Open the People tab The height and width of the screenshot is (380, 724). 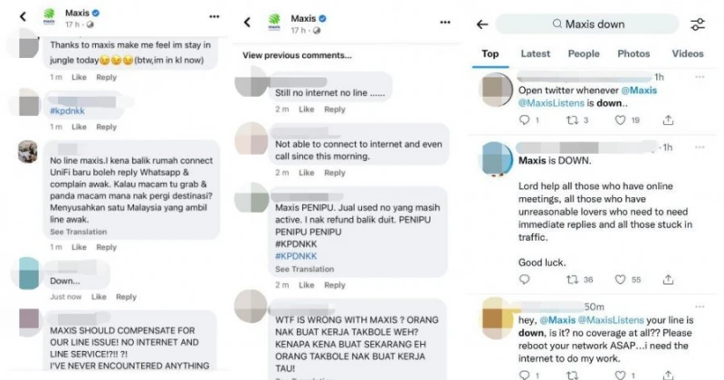pyautogui.click(x=584, y=54)
